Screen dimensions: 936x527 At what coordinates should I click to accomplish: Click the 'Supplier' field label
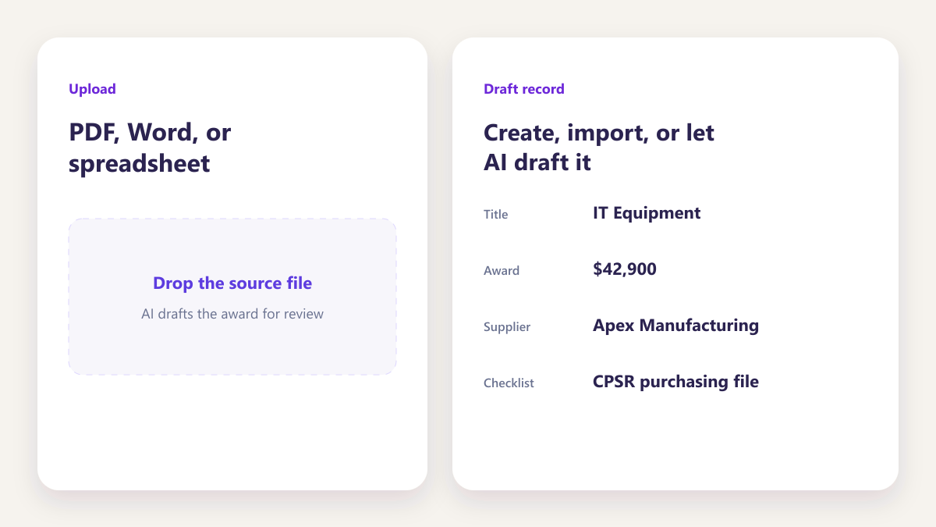click(x=507, y=326)
